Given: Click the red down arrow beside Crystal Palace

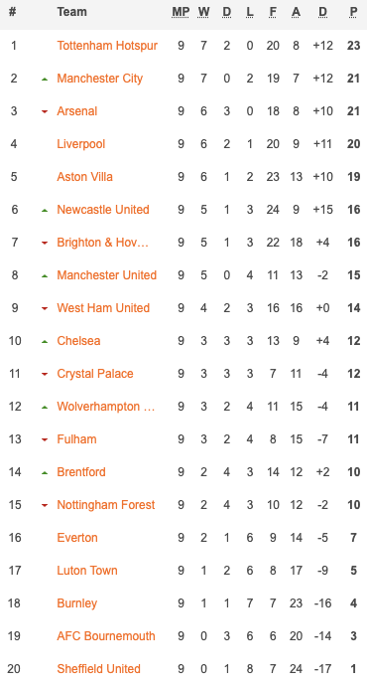Looking at the screenshot, I should [45, 374].
